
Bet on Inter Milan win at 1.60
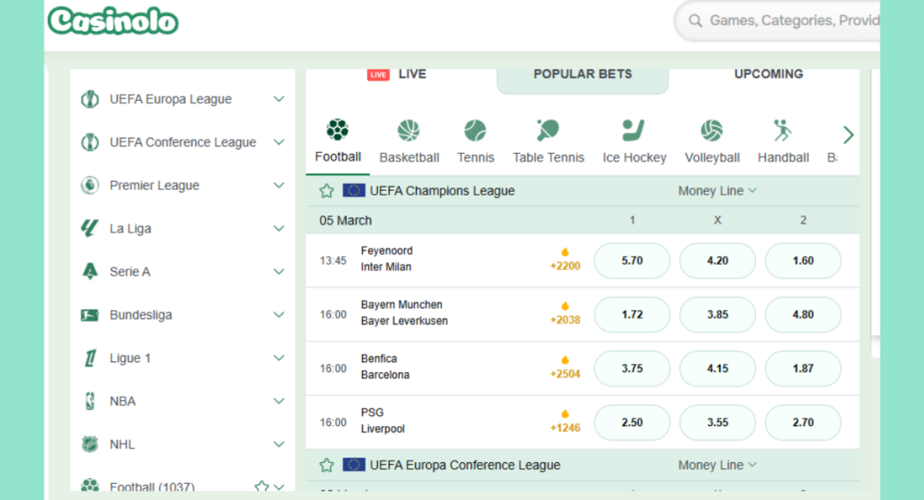point(802,260)
